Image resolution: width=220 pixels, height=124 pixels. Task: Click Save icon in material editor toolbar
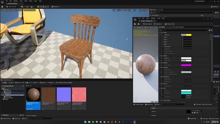click(x=135, y=24)
